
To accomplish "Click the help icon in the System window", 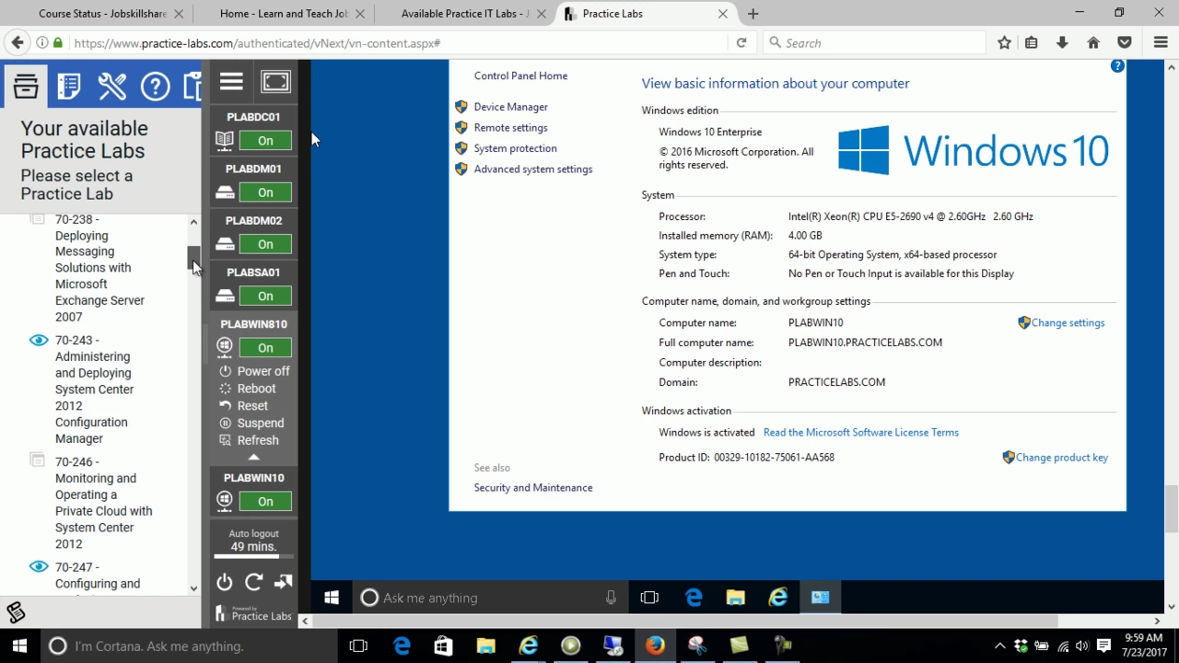I will pyautogui.click(x=1117, y=66).
